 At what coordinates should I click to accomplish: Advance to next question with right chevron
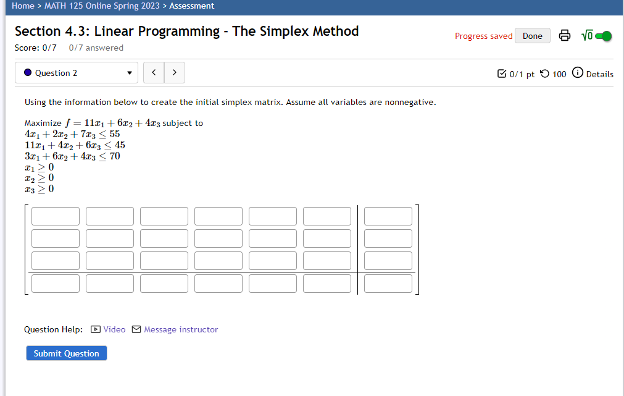(x=174, y=72)
